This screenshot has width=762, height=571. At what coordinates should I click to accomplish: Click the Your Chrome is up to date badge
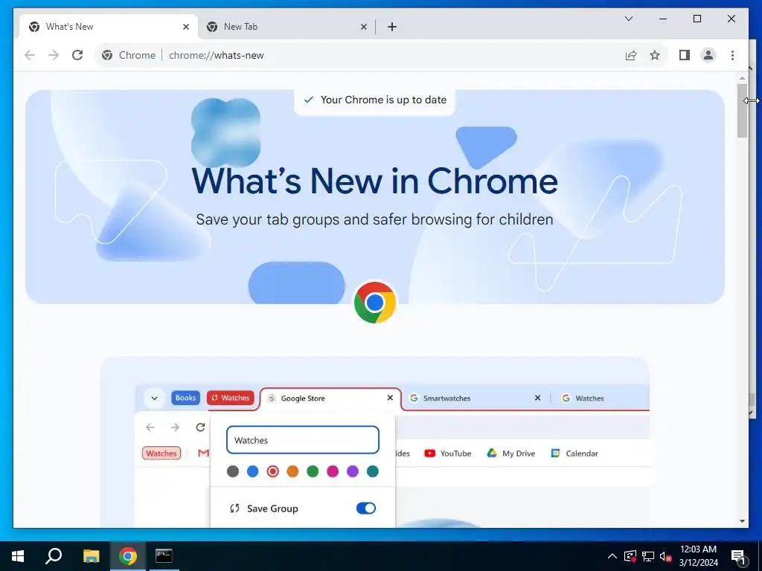[x=375, y=100]
